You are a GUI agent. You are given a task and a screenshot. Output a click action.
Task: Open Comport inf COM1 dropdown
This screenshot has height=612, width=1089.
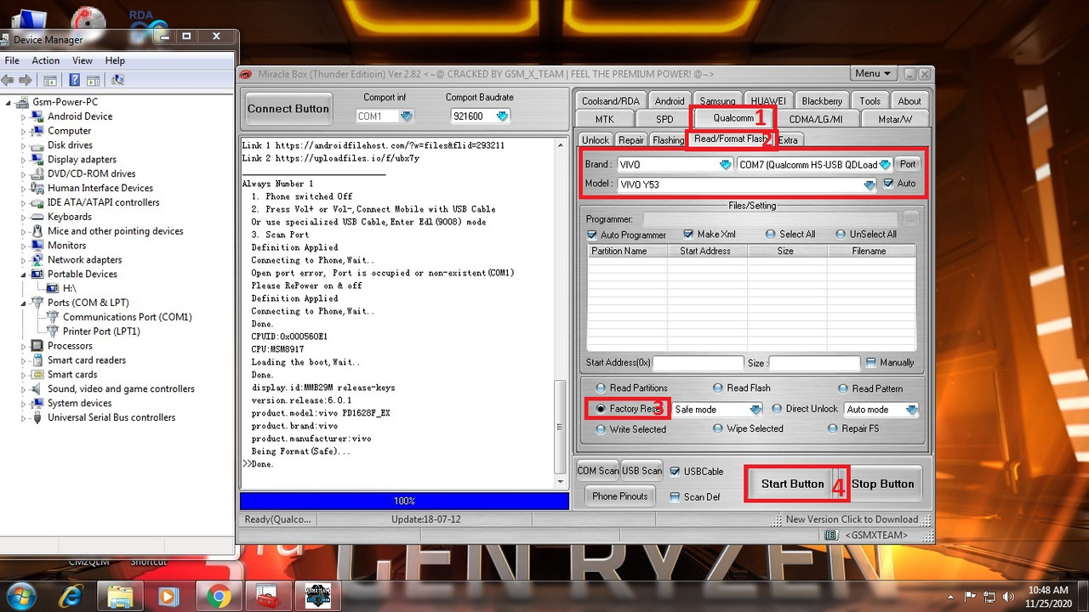tap(406, 116)
